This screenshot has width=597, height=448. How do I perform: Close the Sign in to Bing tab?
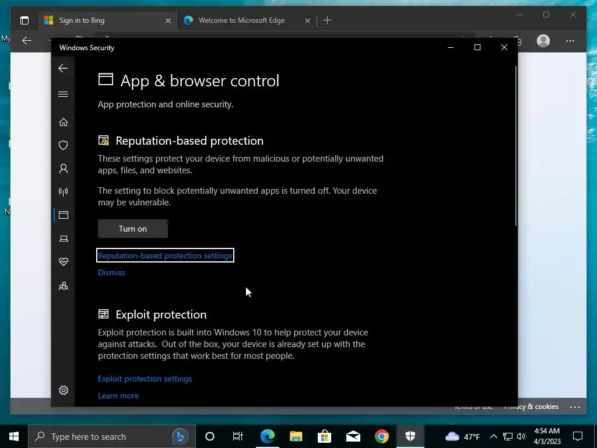point(168,20)
